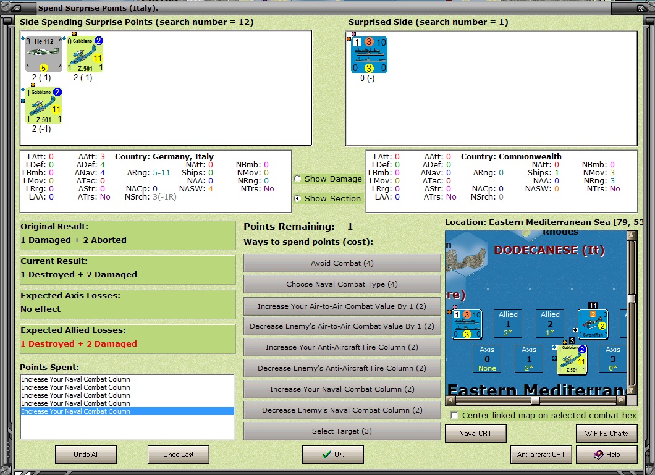Click the Axis 3 sea box on map
This screenshot has width=655, height=475.
pyautogui.click(x=613, y=358)
